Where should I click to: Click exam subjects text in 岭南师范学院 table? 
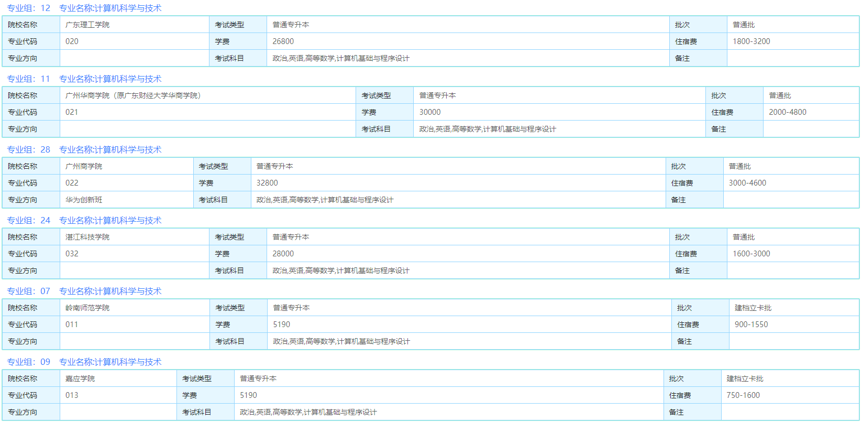(x=341, y=341)
